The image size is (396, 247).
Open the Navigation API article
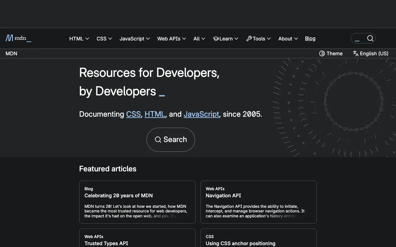pos(223,195)
